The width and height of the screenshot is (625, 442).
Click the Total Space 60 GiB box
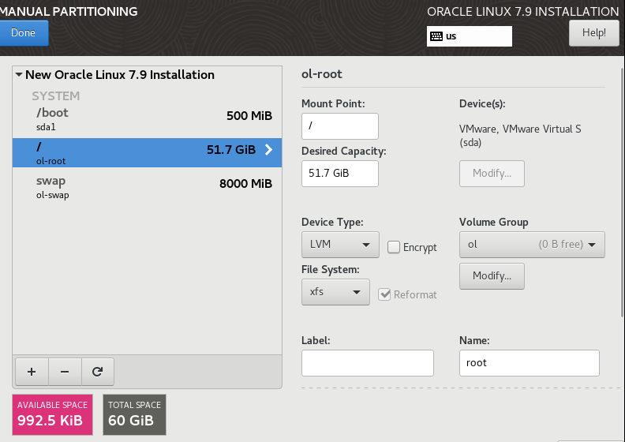pyautogui.click(x=134, y=414)
